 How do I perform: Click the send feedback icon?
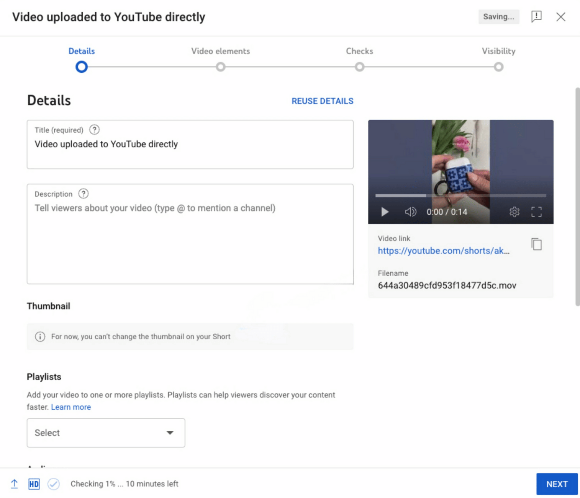(536, 16)
